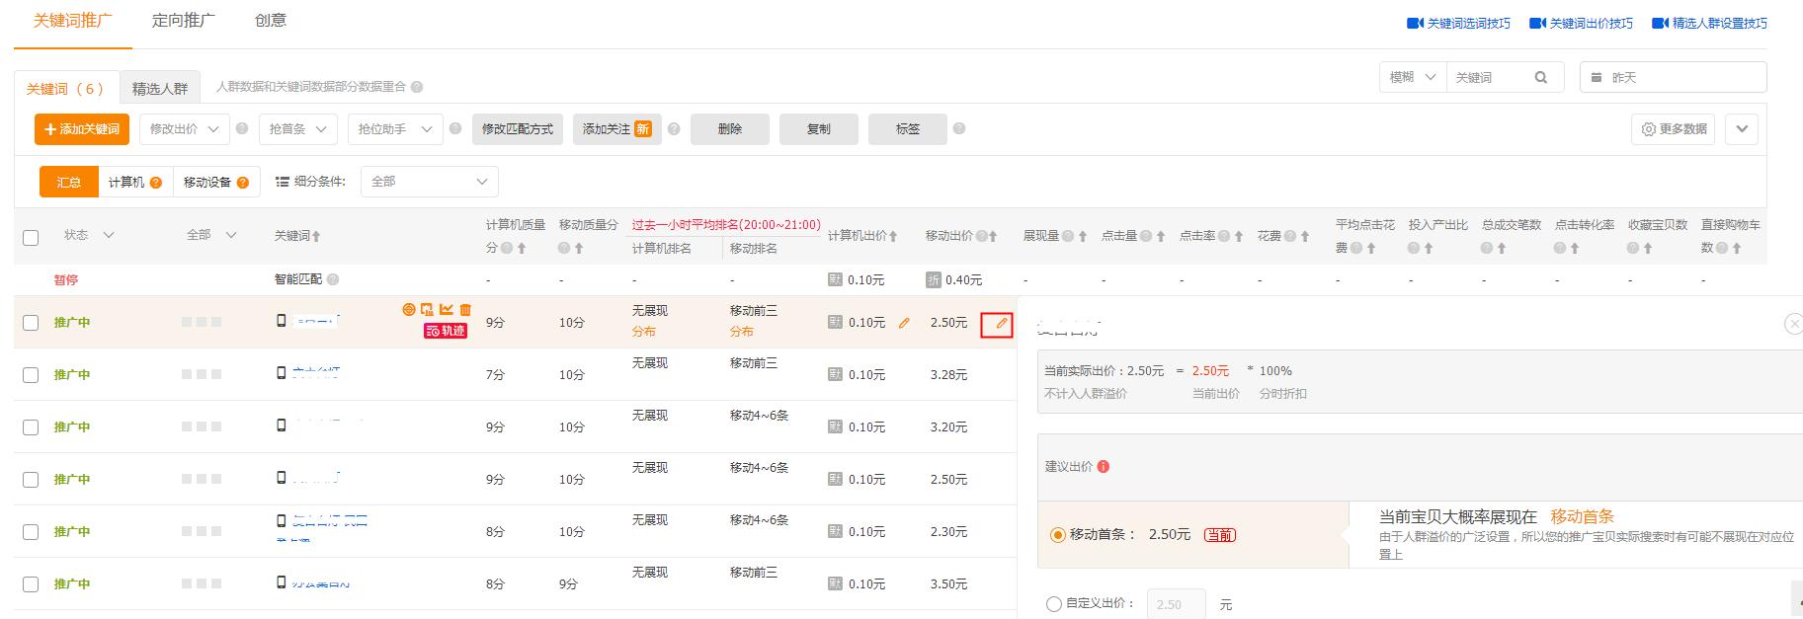Viewport: 1803px width, 619px height.
Task: Click pencil icon beside 2.50元 mobile bid
Action: [x=1001, y=323]
